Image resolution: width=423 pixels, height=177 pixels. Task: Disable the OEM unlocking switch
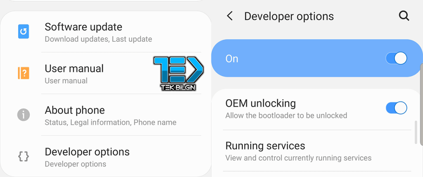[x=396, y=108]
